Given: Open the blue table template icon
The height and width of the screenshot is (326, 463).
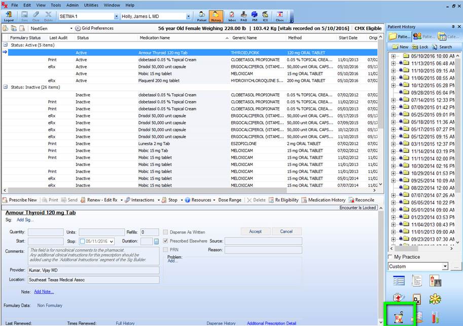Looking at the screenshot, I should pos(399,280).
